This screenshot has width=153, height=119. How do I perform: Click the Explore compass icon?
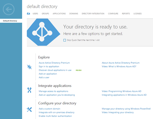[x=29, y=67]
